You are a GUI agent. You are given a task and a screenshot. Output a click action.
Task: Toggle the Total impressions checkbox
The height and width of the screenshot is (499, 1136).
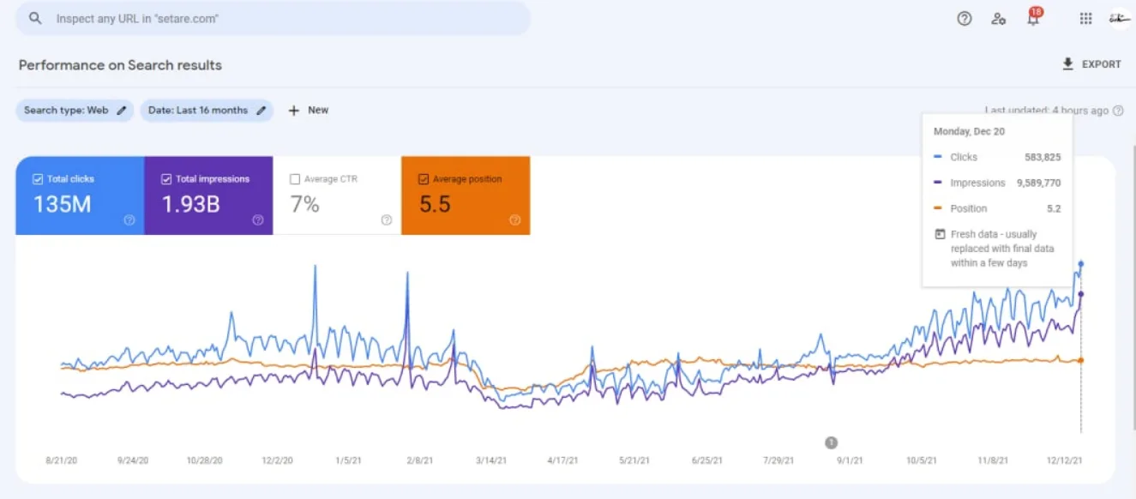[166, 179]
